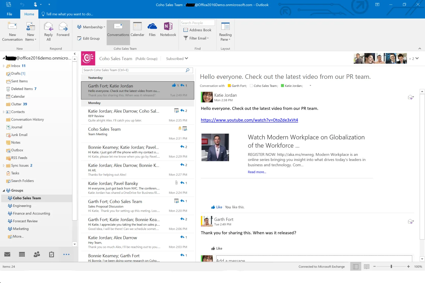The height and width of the screenshot is (283, 425).
Task: Switch to Calendar view in the navigation bar
Action: pos(22,254)
